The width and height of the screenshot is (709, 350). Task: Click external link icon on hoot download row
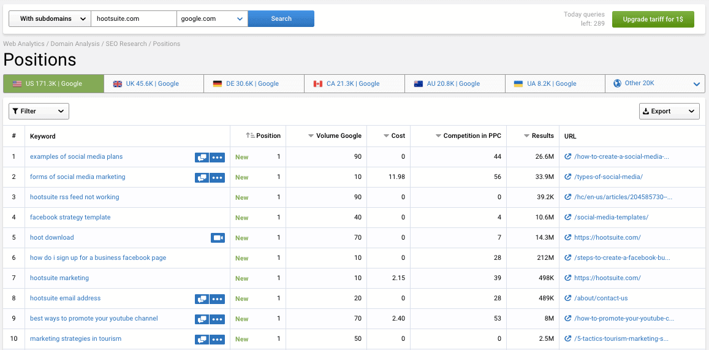[568, 237]
